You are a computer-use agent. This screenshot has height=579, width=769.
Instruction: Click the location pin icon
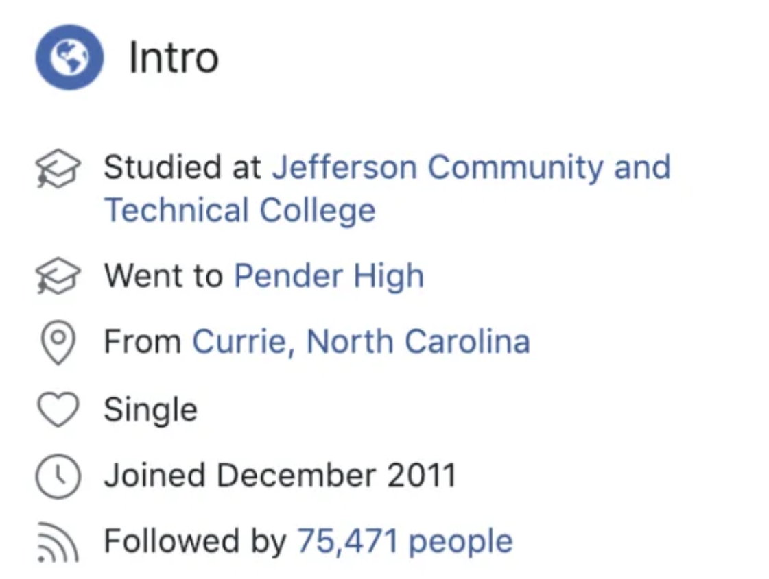coord(58,343)
